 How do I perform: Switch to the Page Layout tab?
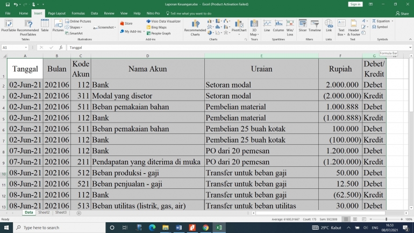pyautogui.click(x=56, y=13)
